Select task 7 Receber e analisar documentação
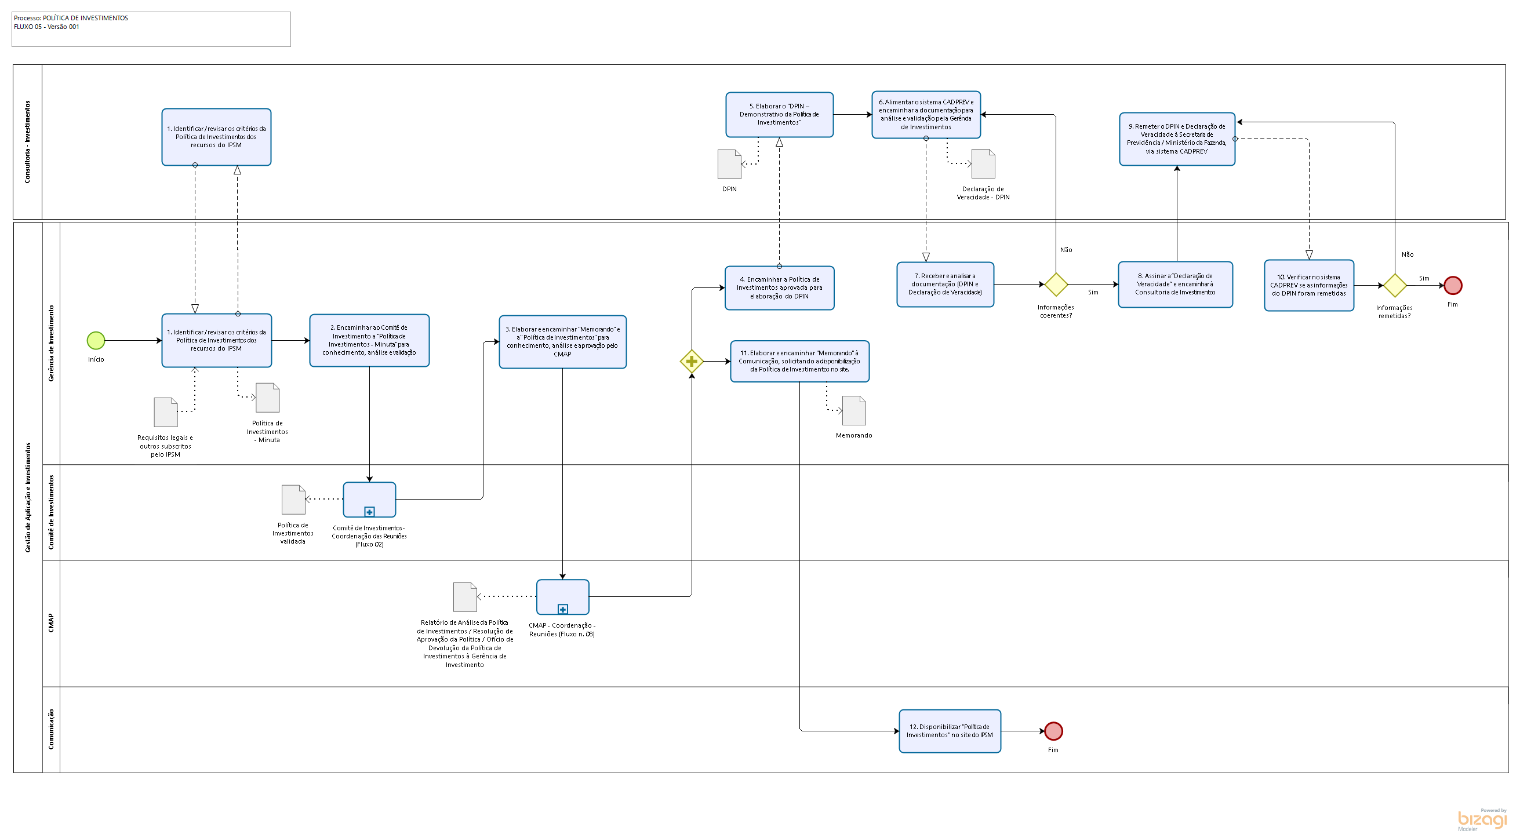 [x=945, y=284]
